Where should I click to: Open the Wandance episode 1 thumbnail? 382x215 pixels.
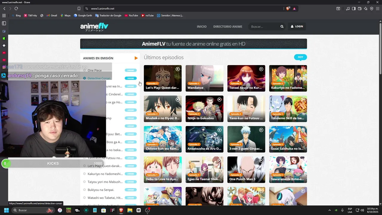[204, 78]
